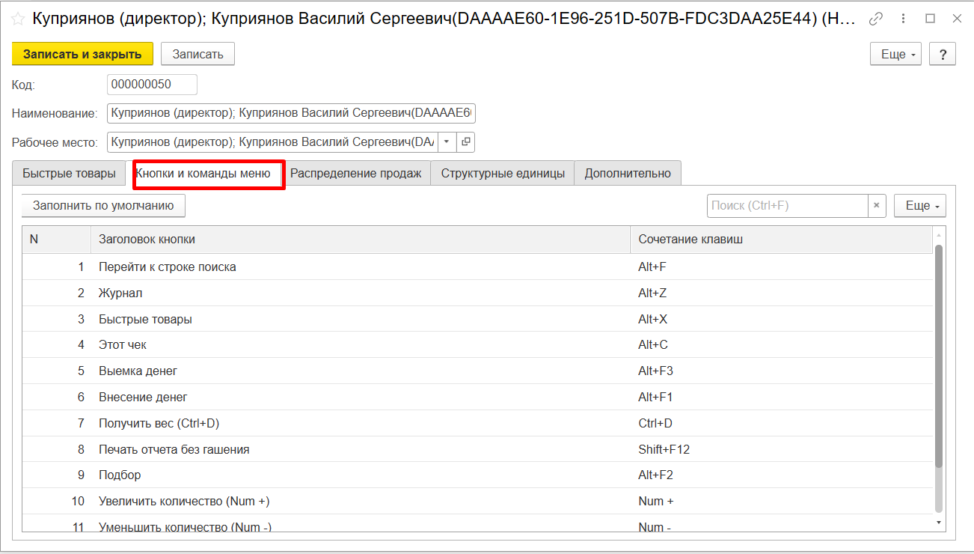Click the Заполнить по умолчанию button

click(x=103, y=205)
